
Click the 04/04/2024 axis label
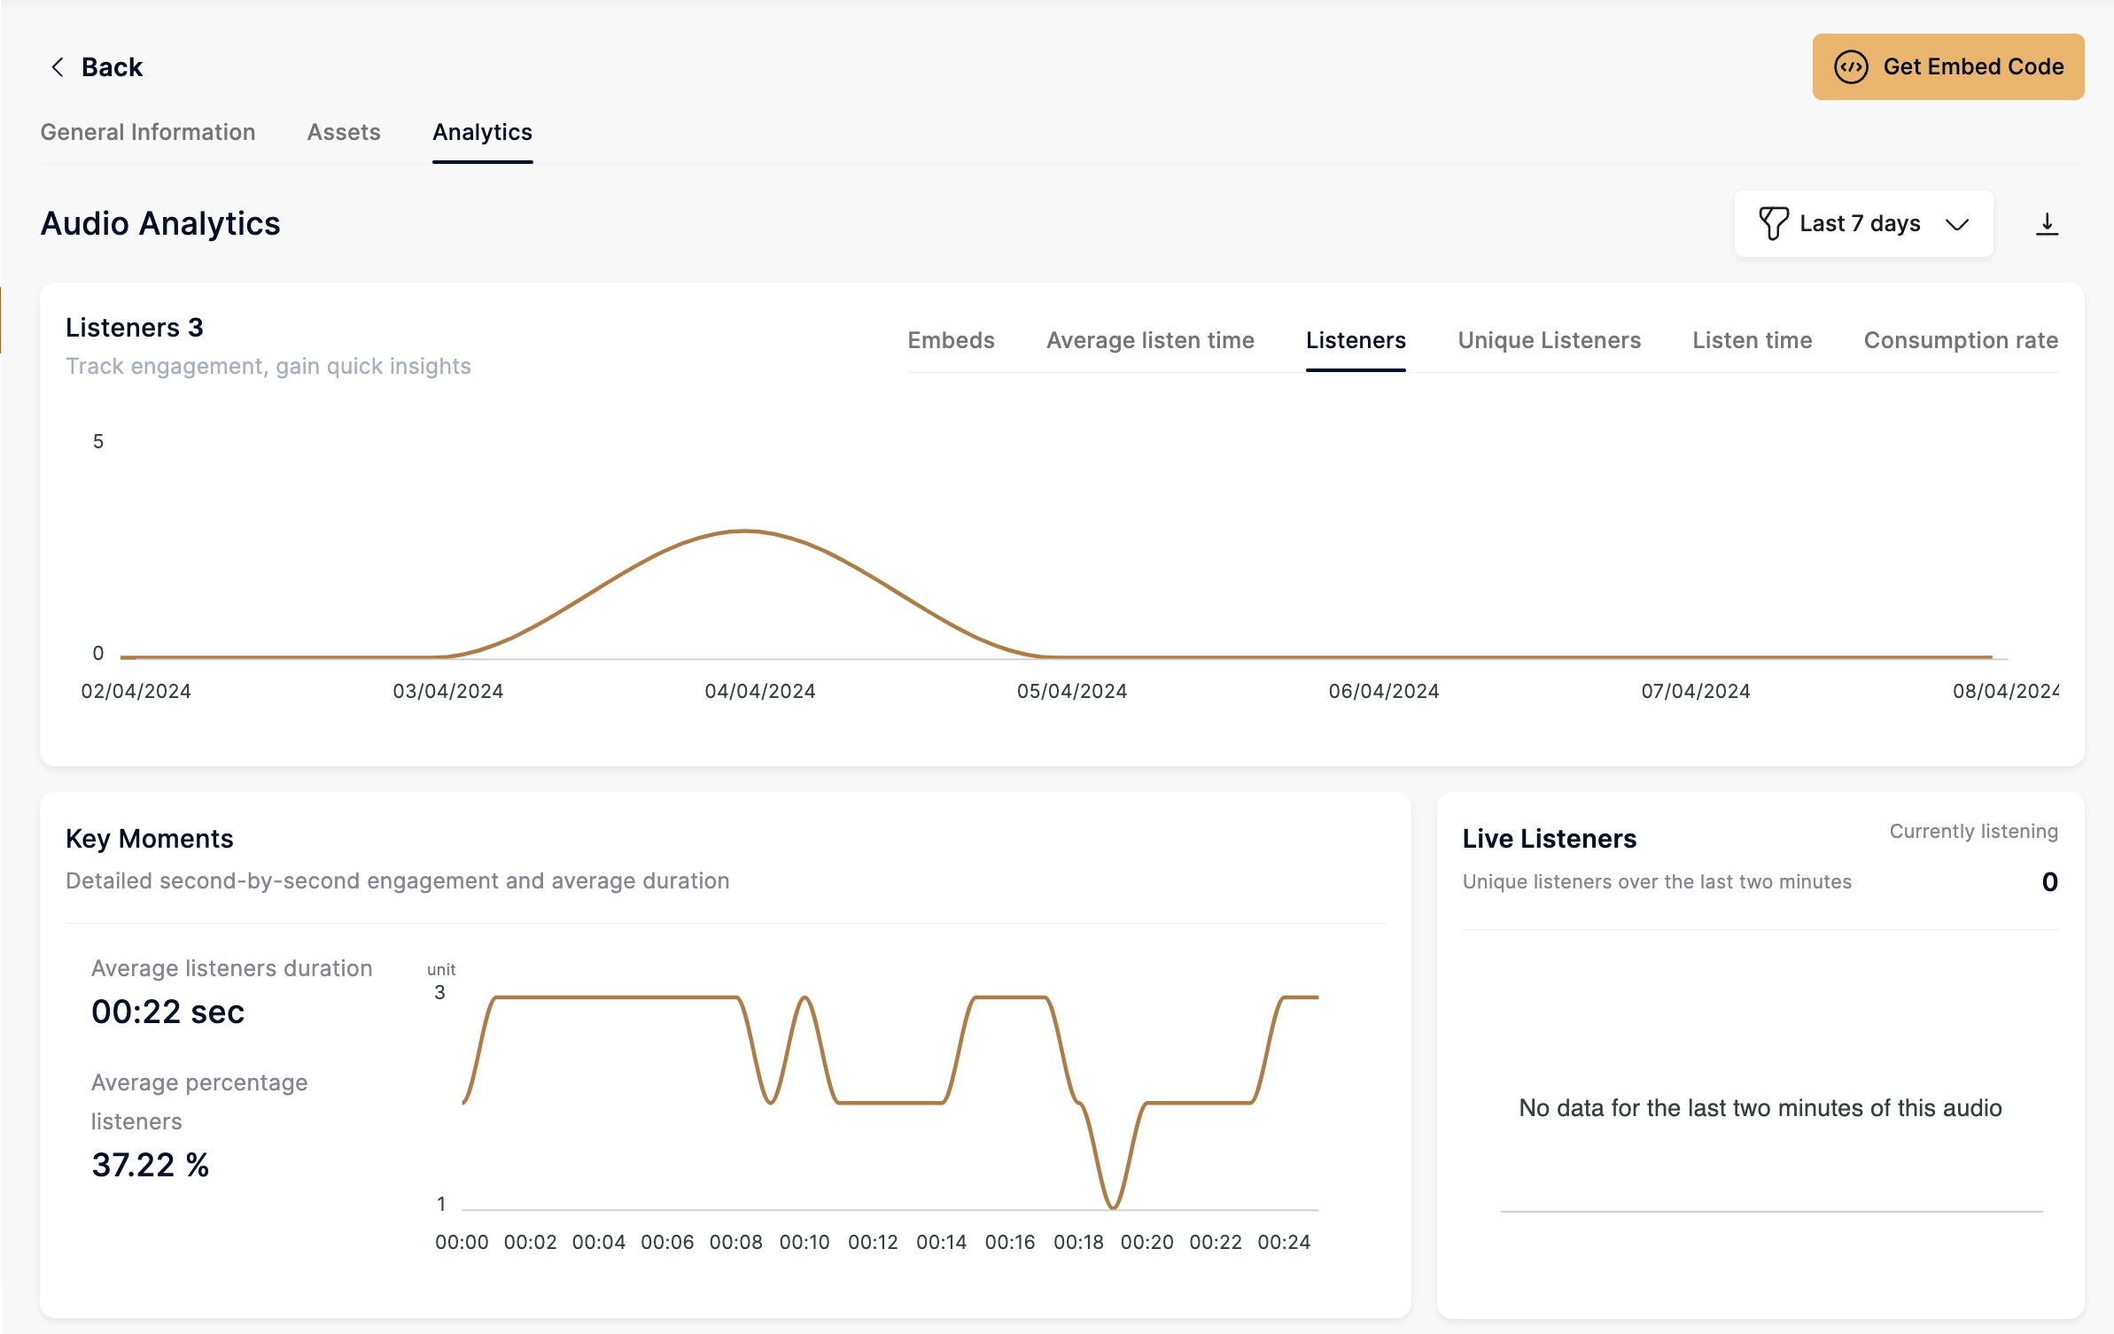click(760, 691)
